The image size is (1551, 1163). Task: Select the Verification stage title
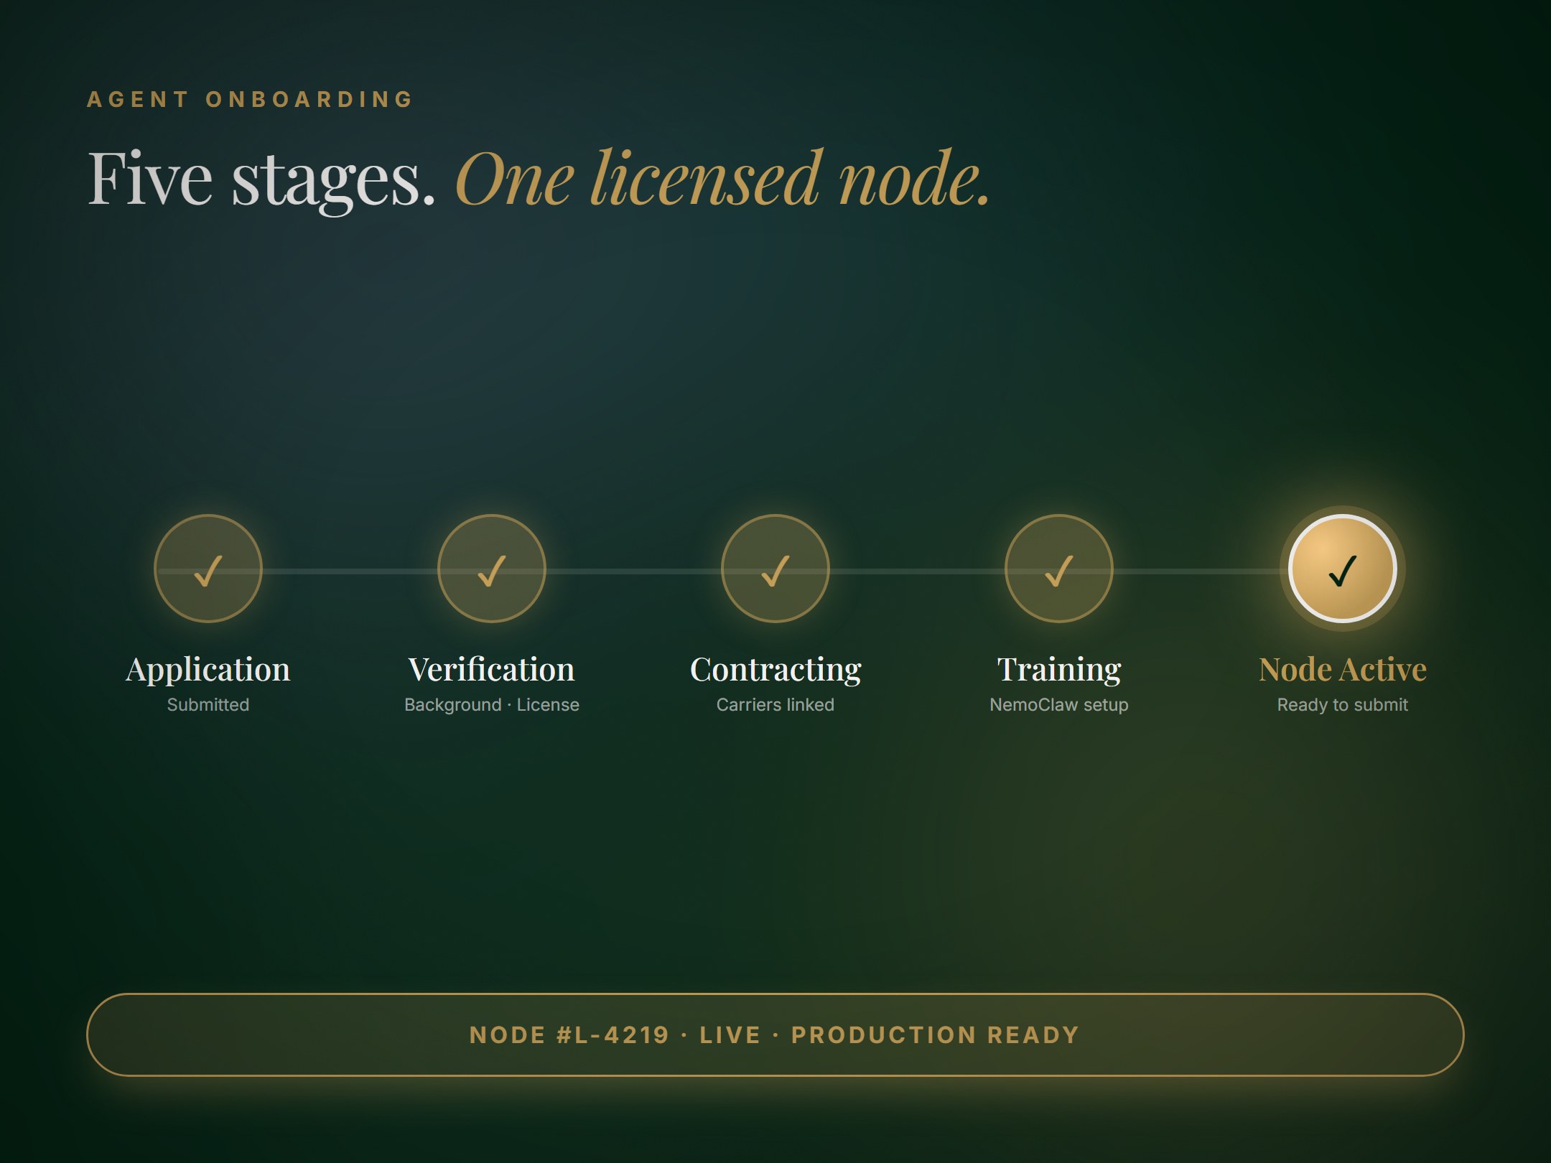[492, 669]
